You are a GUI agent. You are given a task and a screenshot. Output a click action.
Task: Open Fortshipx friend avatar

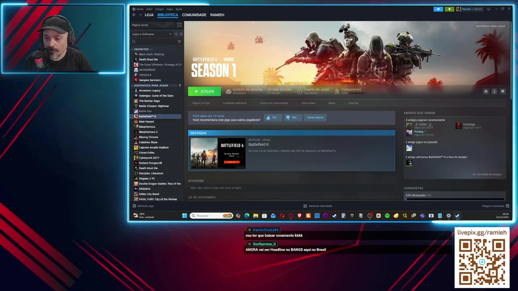[458, 126]
